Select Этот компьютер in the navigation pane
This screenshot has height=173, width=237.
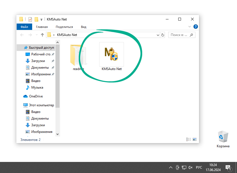click(x=39, y=105)
